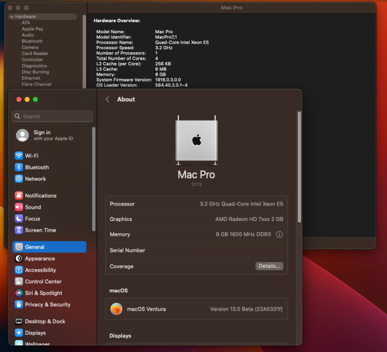
Task: Open Bluetooth settings in System Settings sidebar
Action: tap(37, 167)
